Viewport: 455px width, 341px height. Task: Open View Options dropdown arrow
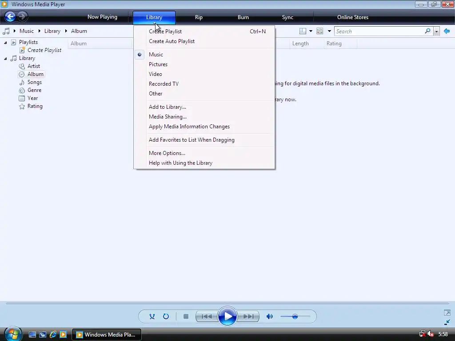[x=329, y=31]
